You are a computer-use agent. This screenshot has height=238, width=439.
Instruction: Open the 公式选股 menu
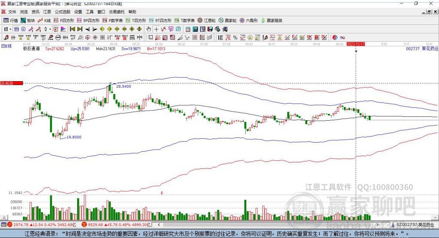[63, 12]
